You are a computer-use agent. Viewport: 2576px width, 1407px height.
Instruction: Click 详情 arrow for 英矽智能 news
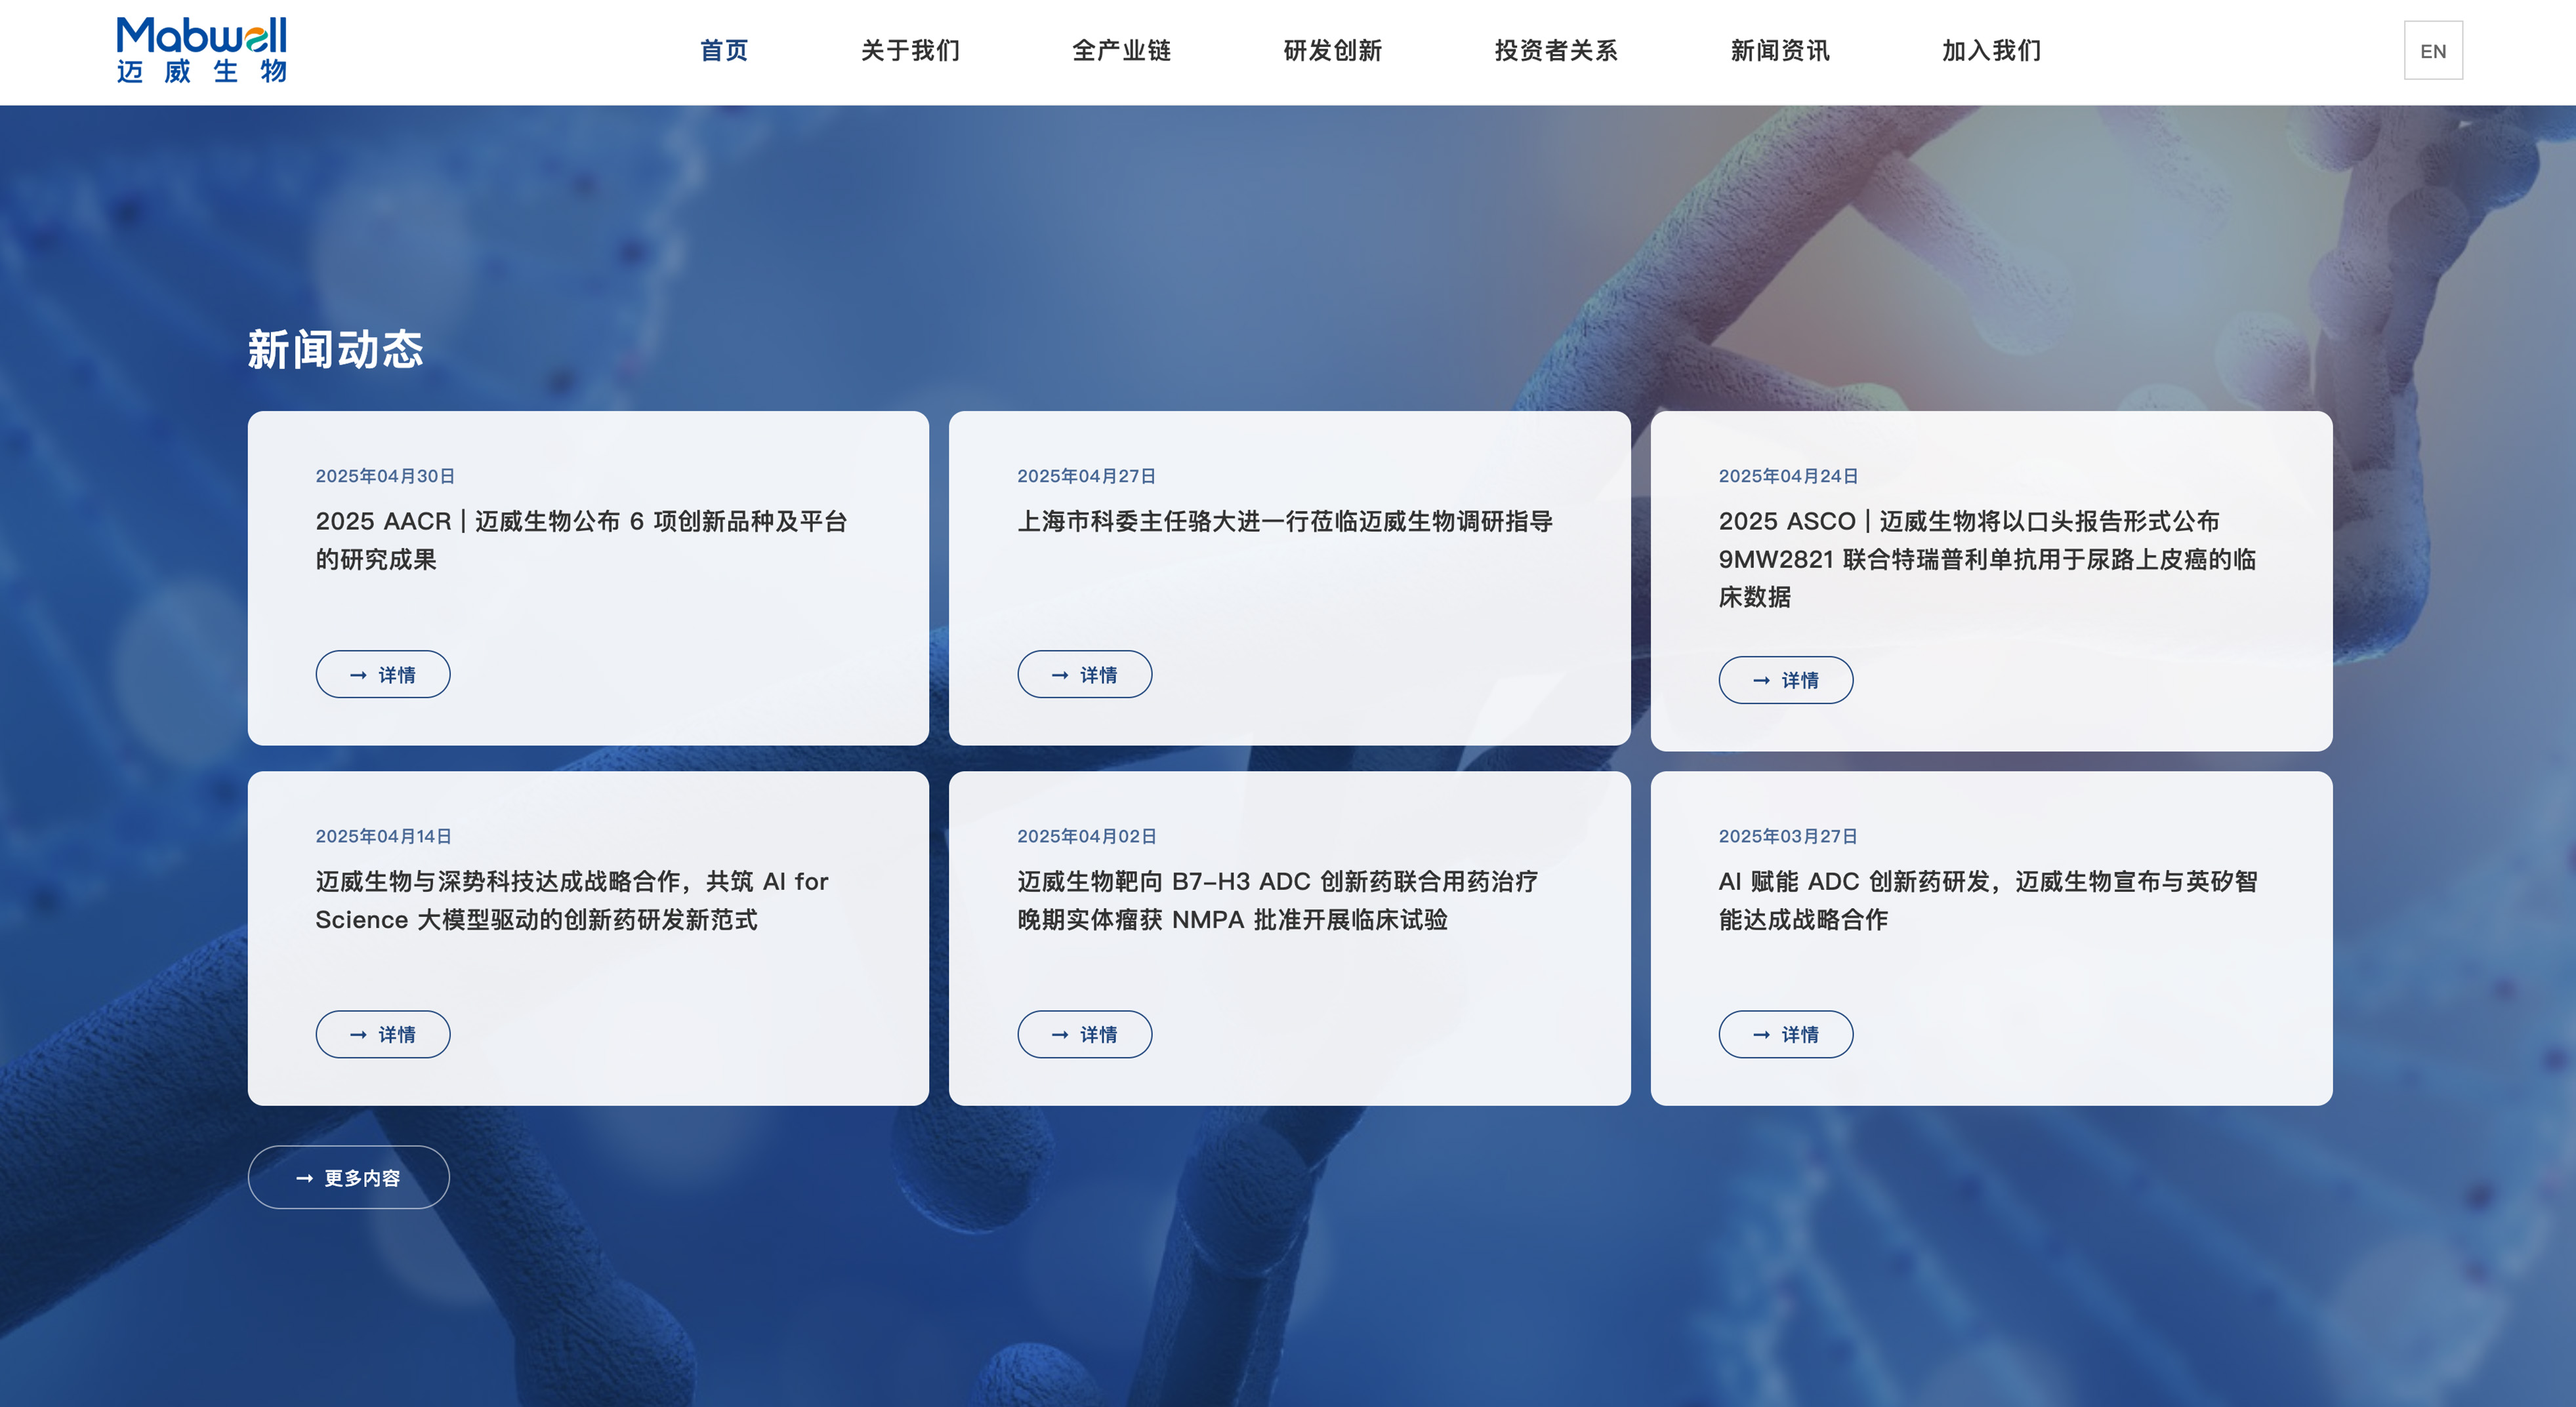click(x=1785, y=1034)
